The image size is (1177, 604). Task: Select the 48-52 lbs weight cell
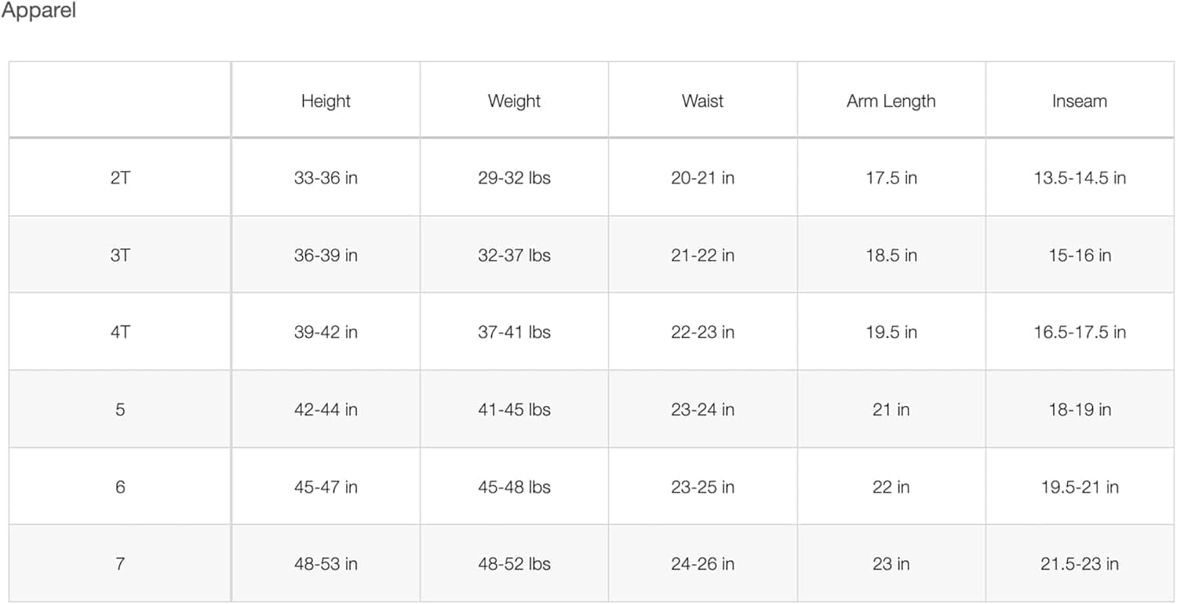514,564
